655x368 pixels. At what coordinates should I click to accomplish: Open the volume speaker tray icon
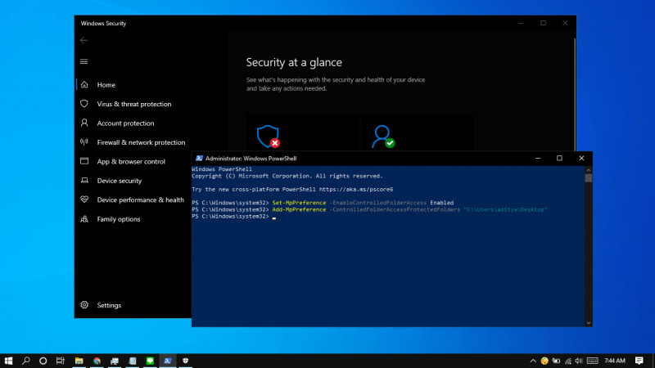click(x=579, y=361)
